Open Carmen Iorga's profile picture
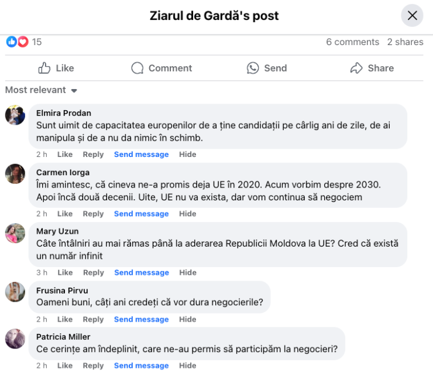Image resolution: width=433 pixels, height=379 pixels. click(15, 174)
